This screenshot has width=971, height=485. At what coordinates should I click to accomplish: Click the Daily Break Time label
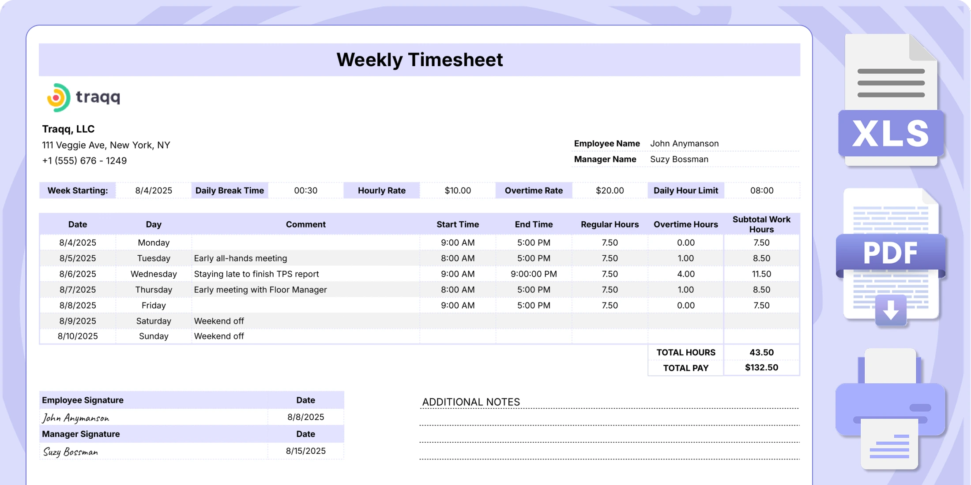tap(230, 190)
